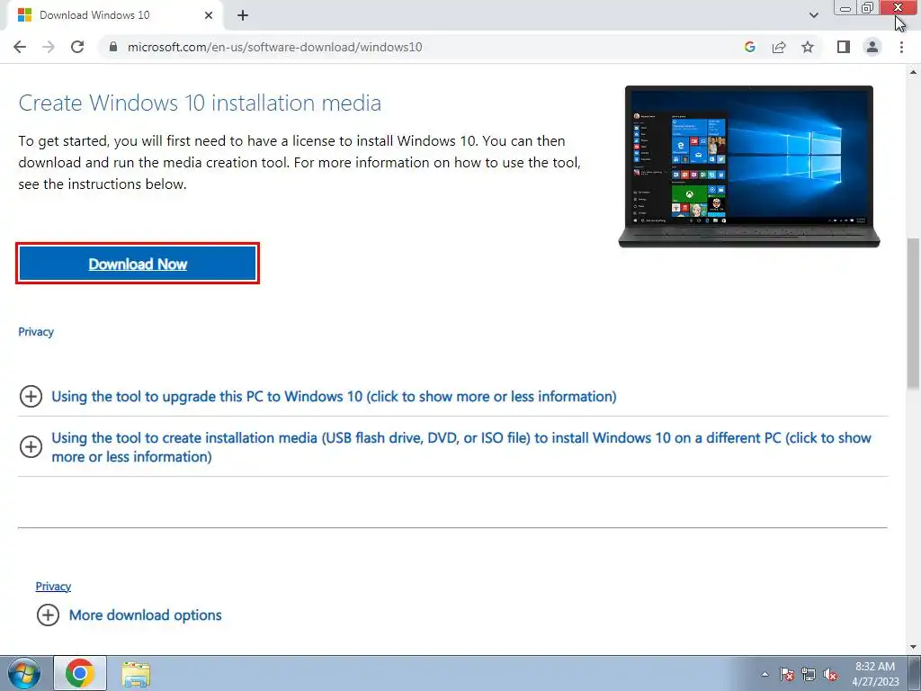Open the Windows Start menu
Viewport: 921px width, 691px height.
click(24, 673)
